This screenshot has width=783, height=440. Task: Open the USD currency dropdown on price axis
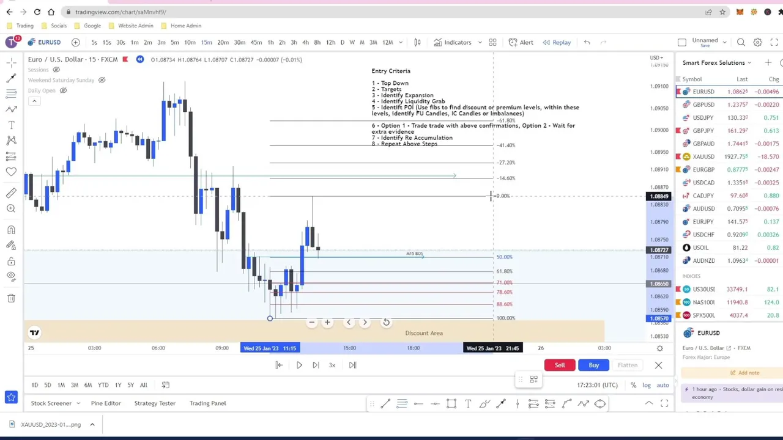click(x=656, y=57)
